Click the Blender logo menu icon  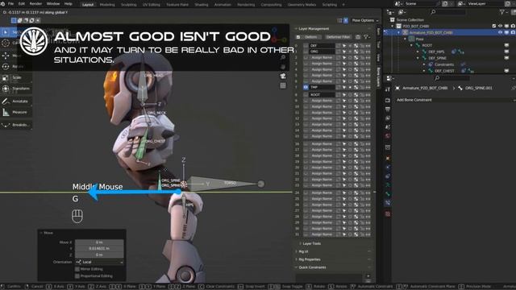click(3, 4)
